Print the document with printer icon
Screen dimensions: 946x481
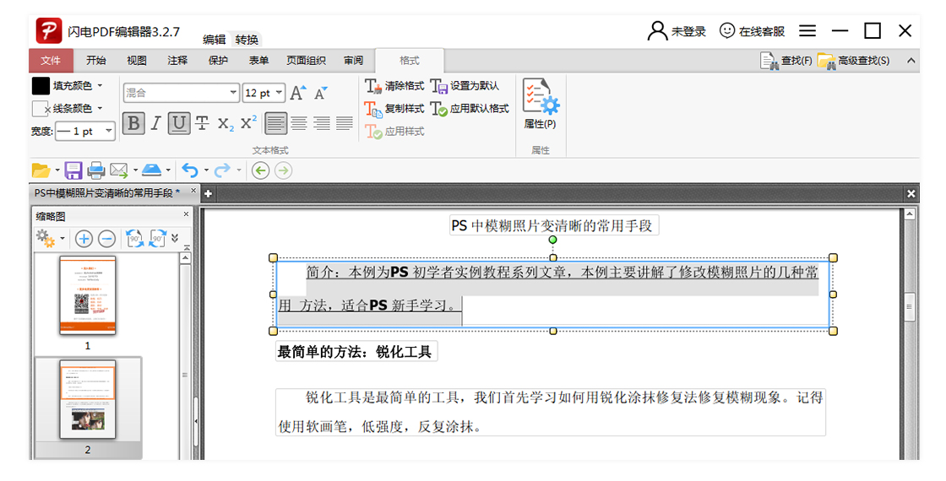96,170
